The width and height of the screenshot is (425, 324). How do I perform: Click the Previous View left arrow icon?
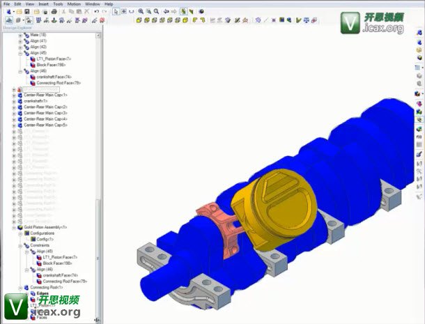[166, 11]
